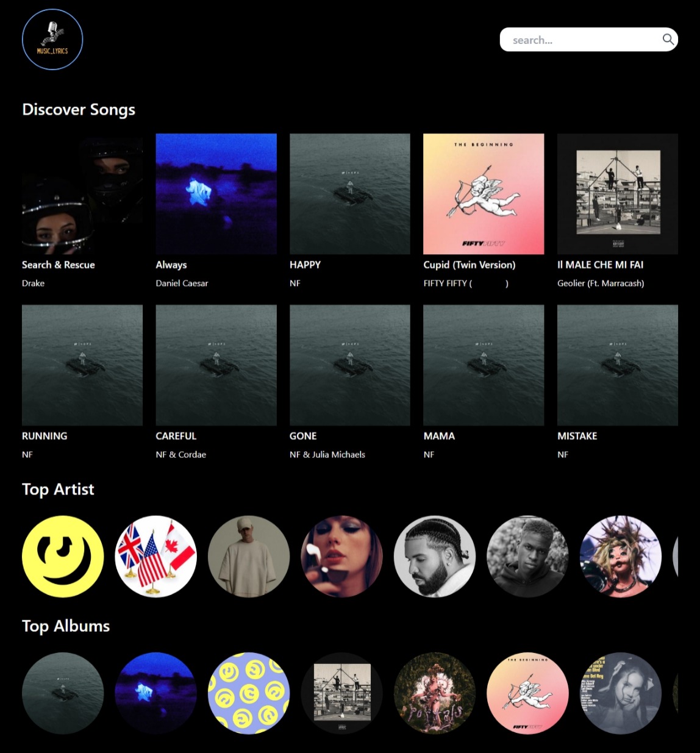Select the GONE song title
The width and height of the screenshot is (700, 753).
click(x=303, y=436)
